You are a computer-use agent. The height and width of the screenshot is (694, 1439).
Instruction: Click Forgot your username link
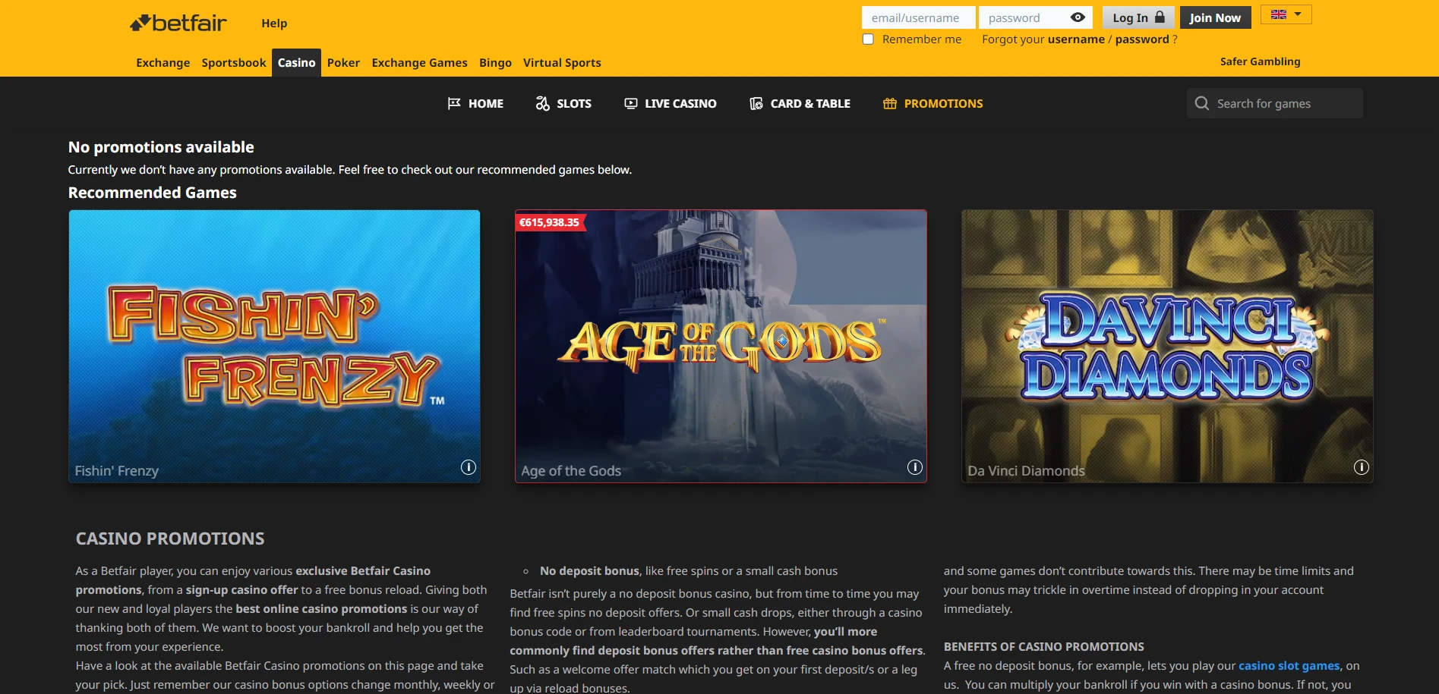(1076, 39)
